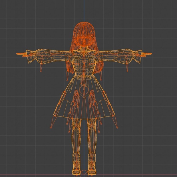Image resolution: width=177 pixels, height=177 pixels.
Task: Click the circular bone widget on the skirt
Action: tap(84, 90)
